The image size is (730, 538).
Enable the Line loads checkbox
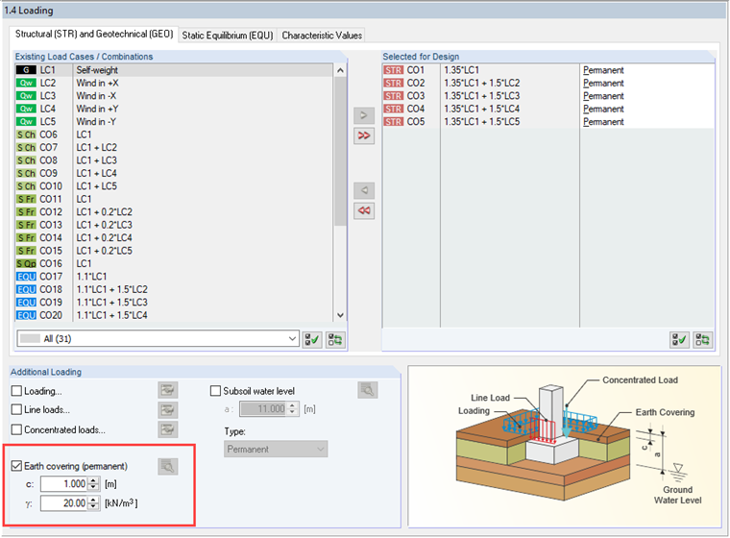pos(16,409)
